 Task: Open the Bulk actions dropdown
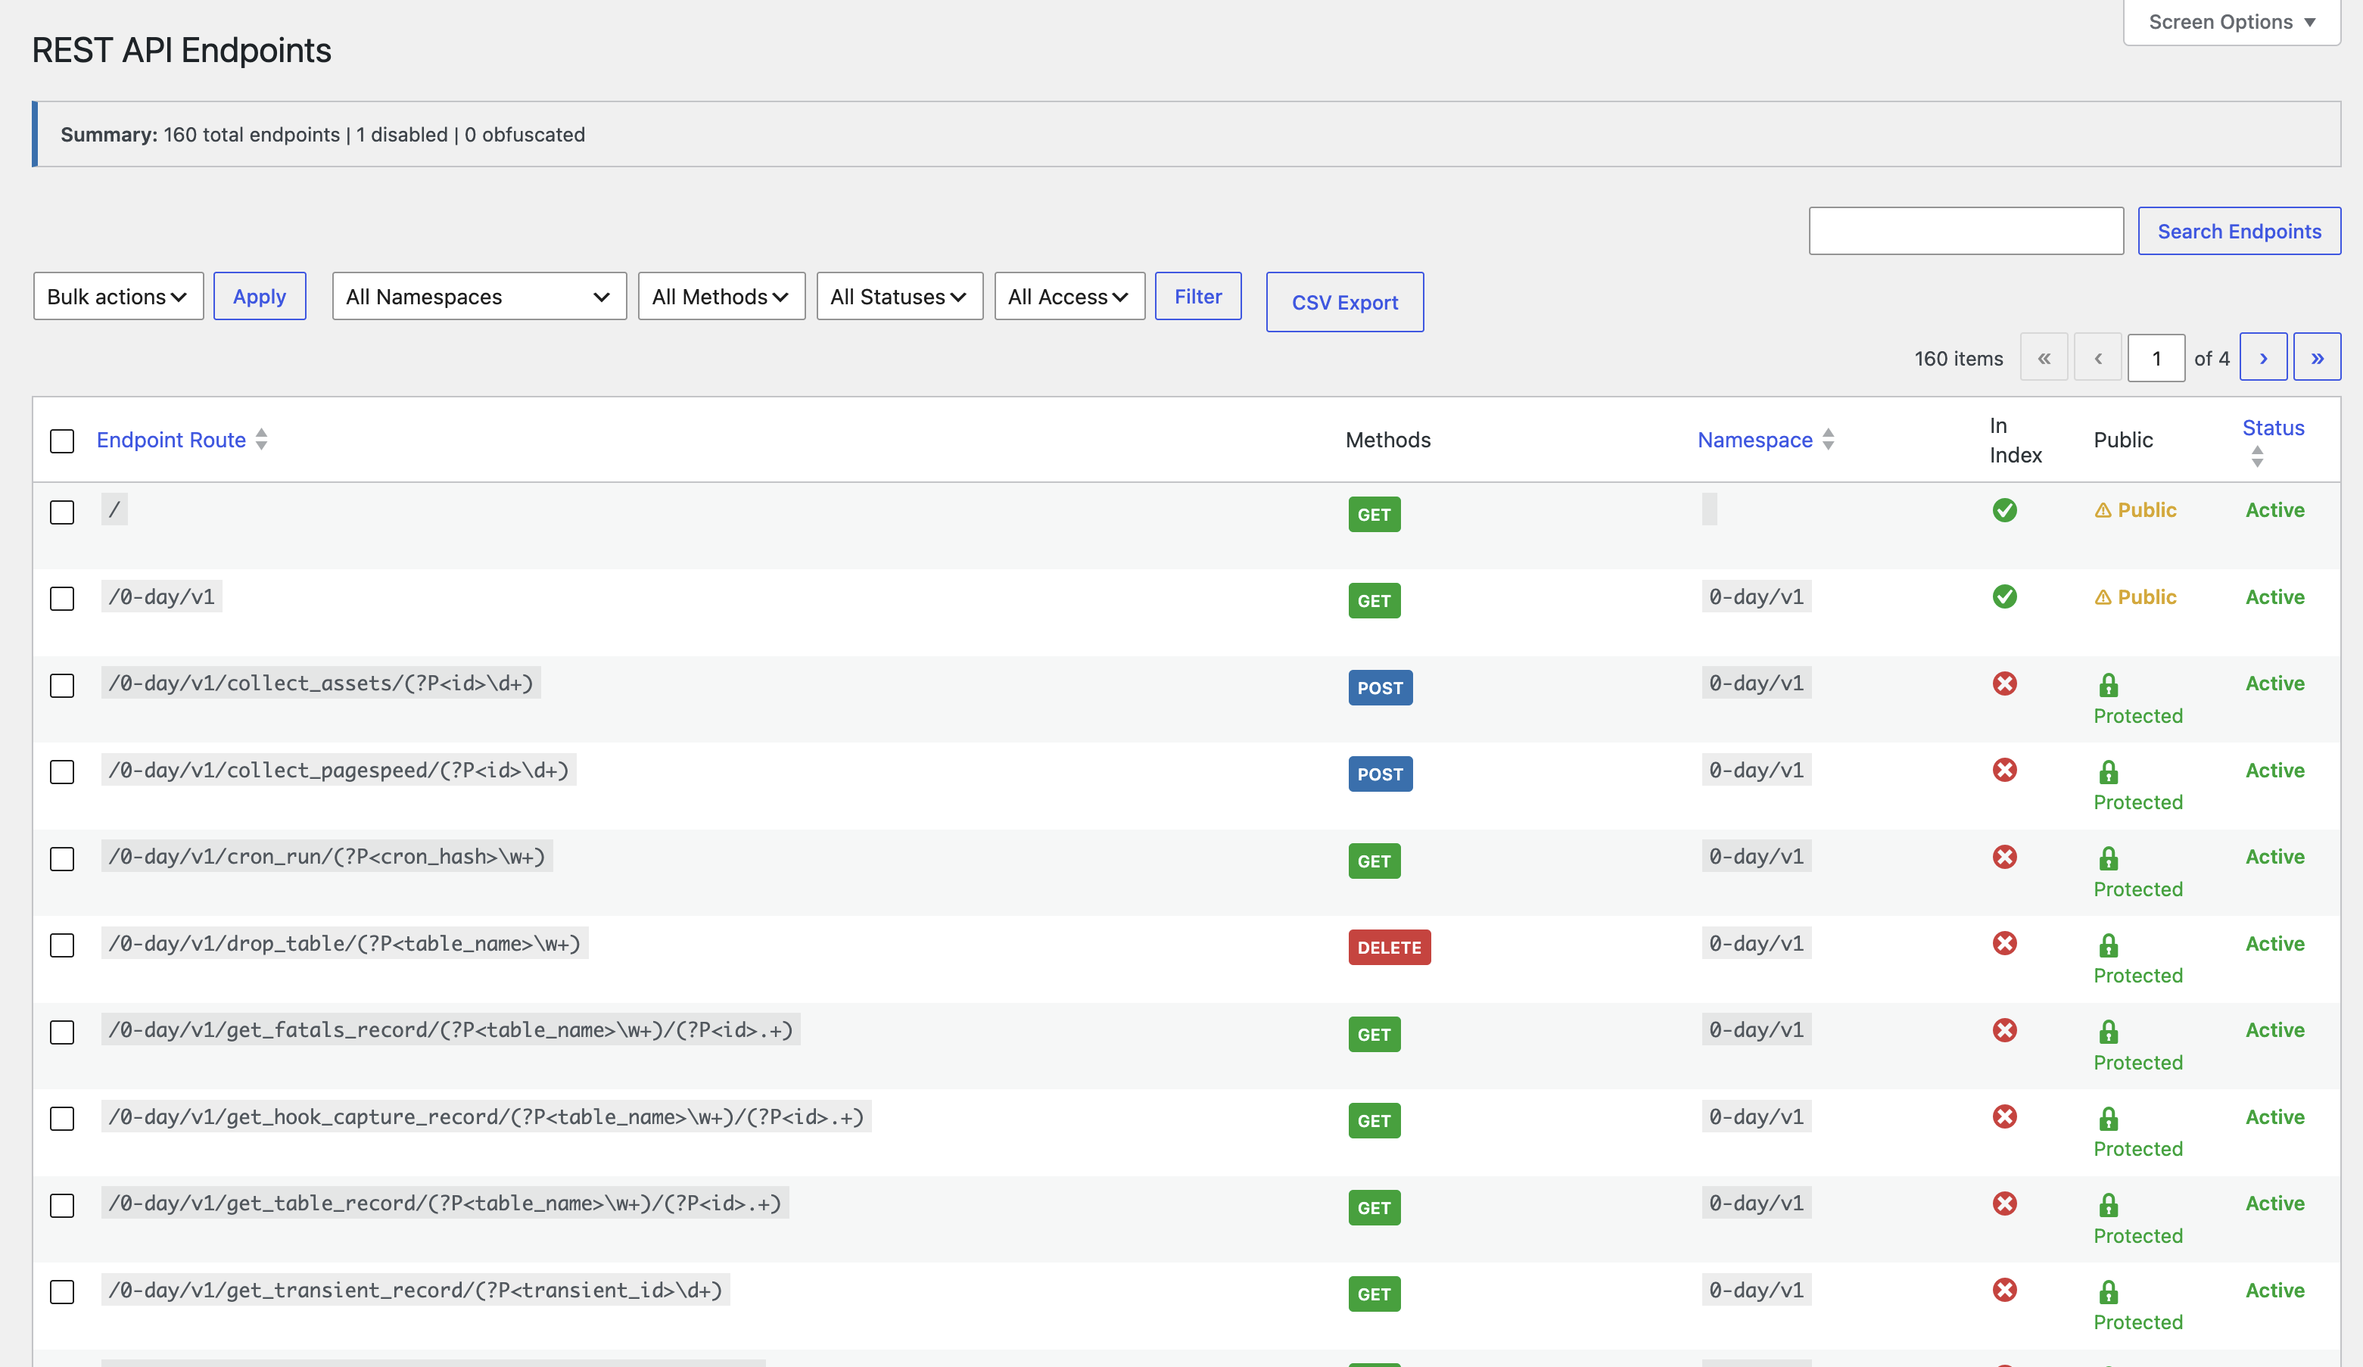point(118,296)
